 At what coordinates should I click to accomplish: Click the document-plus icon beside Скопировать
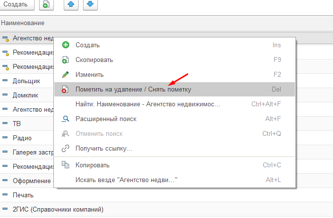coord(65,60)
